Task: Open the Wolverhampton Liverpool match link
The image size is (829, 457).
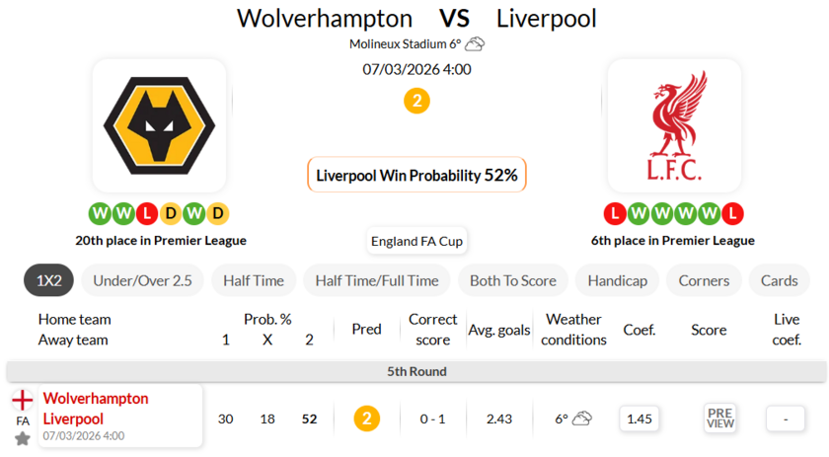Action: [96, 409]
